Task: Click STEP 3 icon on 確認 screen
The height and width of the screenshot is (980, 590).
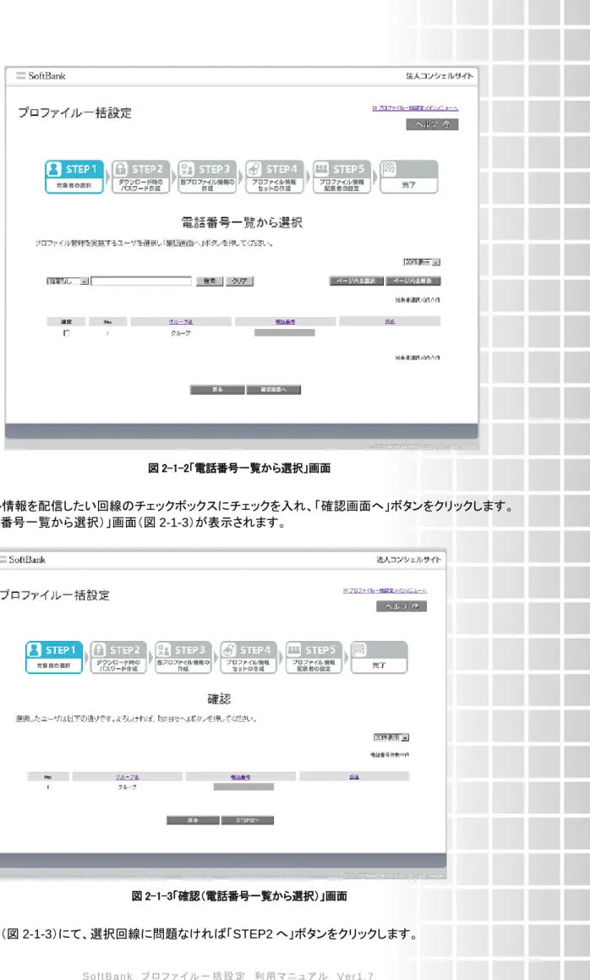Action: pyautogui.click(x=164, y=650)
